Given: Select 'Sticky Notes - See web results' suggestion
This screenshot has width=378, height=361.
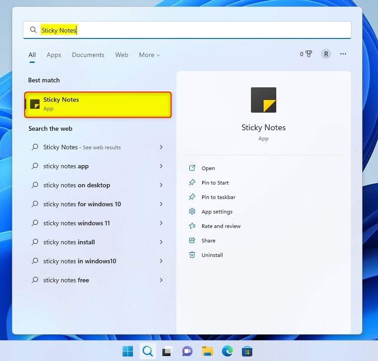Looking at the screenshot, I should pyautogui.click(x=97, y=147).
